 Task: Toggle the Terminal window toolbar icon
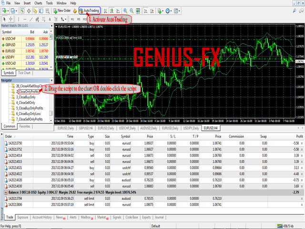click(x=41, y=10)
